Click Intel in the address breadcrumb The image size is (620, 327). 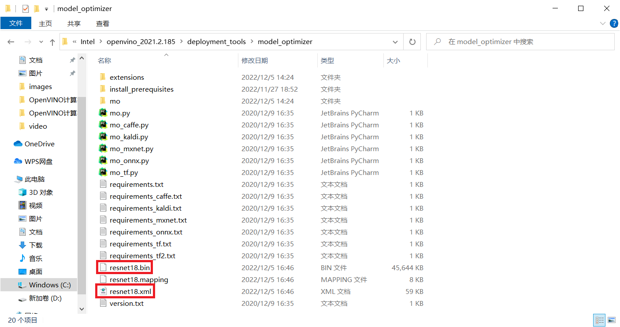point(88,42)
